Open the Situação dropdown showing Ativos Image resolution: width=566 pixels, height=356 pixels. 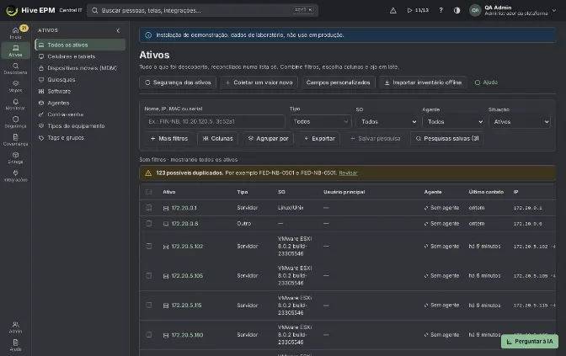(520, 122)
